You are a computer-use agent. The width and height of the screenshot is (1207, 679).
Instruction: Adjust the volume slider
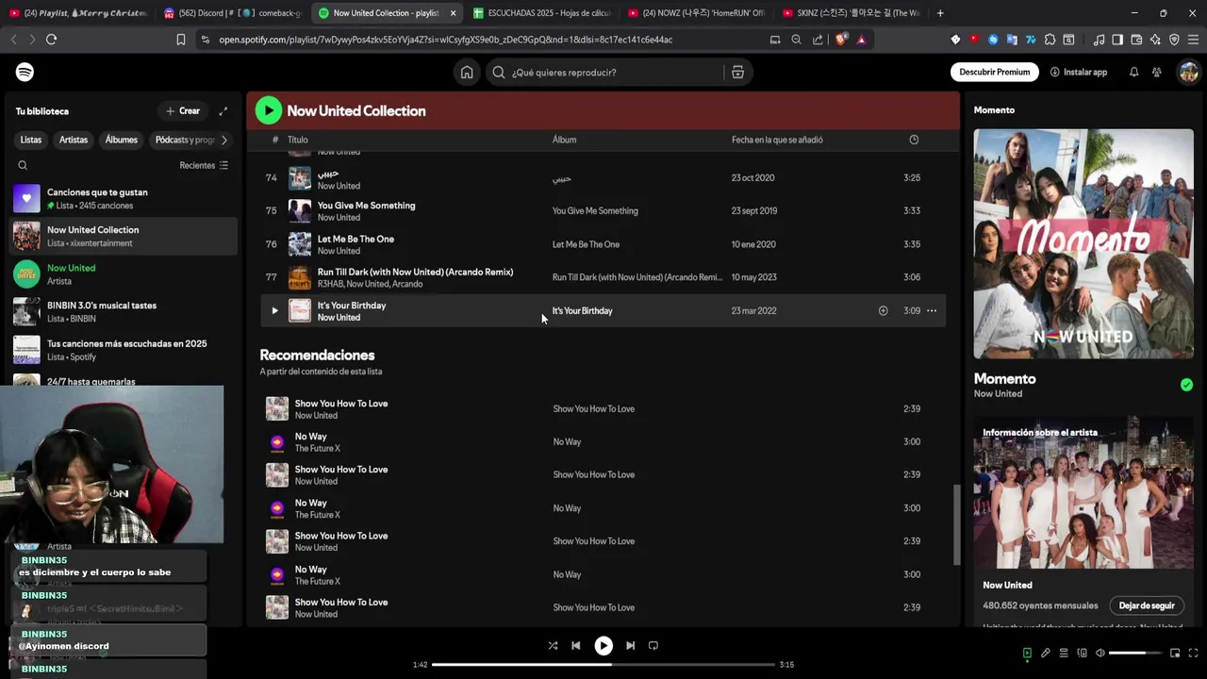point(1134,653)
